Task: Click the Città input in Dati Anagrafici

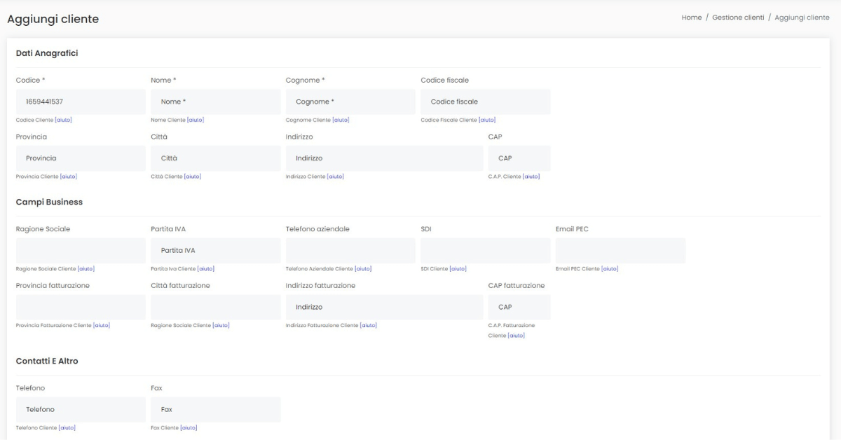Action: click(216, 158)
